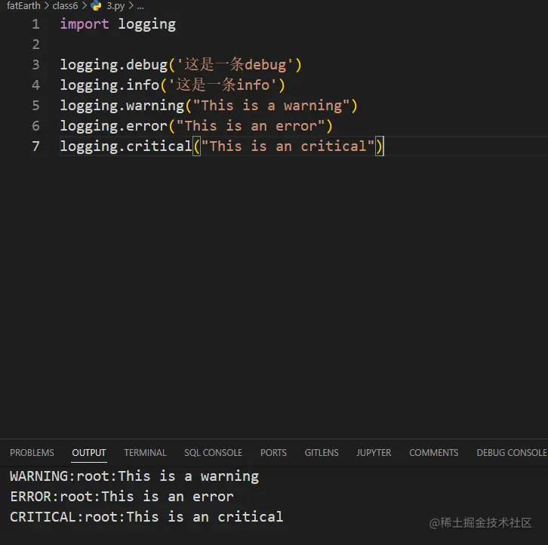Open the SQL CONSOLE tab
Screen dimensions: 548x545
(x=213, y=452)
